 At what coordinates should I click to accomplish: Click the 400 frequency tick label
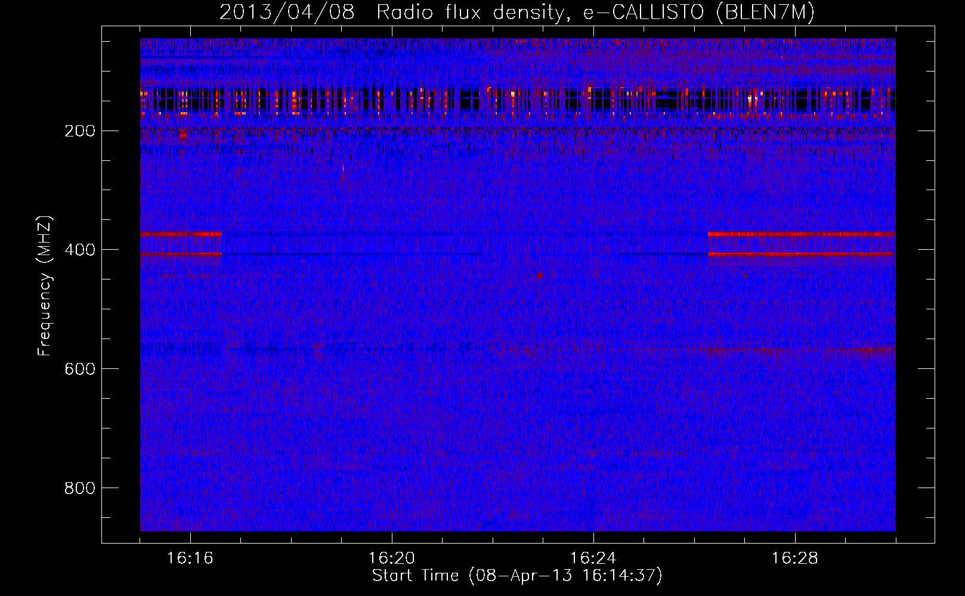79,250
